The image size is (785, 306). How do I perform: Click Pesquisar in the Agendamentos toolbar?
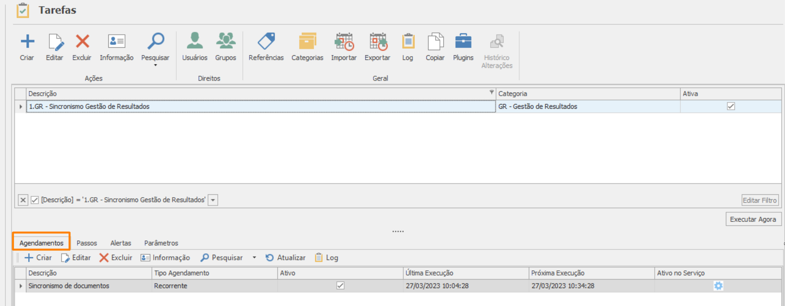pyautogui.click(x=222, y=258)
